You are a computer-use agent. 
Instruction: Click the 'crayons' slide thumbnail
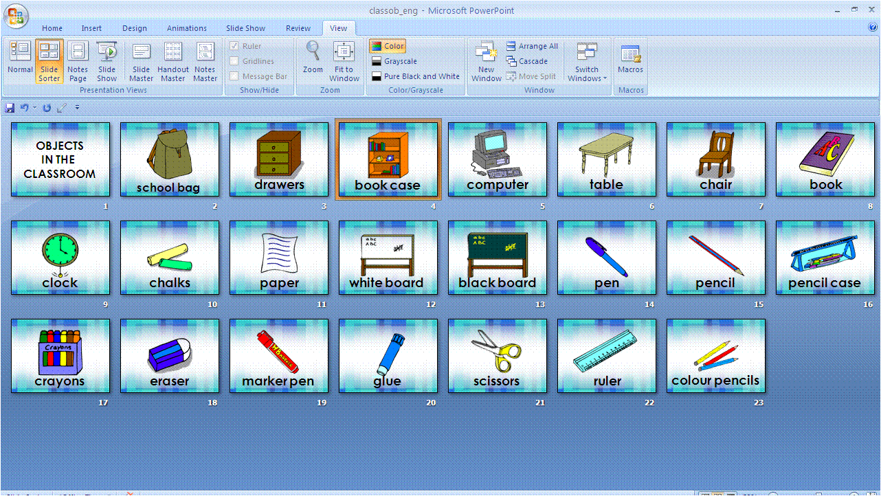coord(60,356)
